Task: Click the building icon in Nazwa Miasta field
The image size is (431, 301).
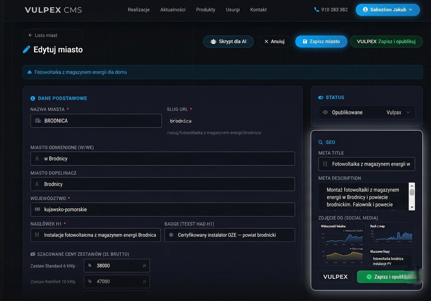Action: coord(38,121)
